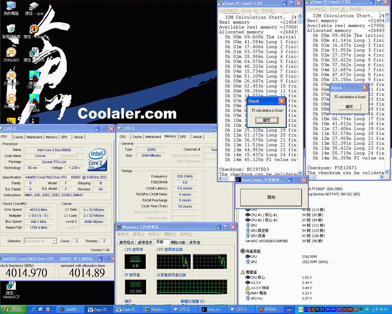The height and width of the screenshot is (314, 392).
Task: Confirm 確定 in right Finish dialog
Action: pyautogui.click(x=349, y=107)
